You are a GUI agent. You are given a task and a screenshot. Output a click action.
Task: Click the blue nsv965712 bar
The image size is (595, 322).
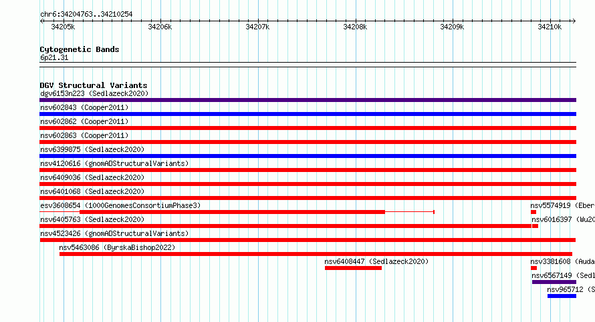(562, 296)
